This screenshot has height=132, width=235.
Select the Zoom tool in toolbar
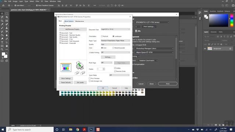(x=2, y=49)
